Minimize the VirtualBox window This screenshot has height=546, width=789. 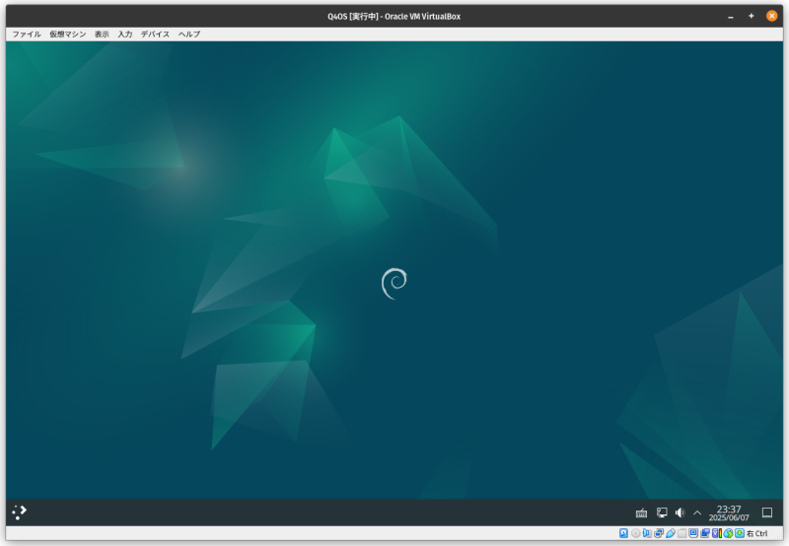tap(730, 17)
